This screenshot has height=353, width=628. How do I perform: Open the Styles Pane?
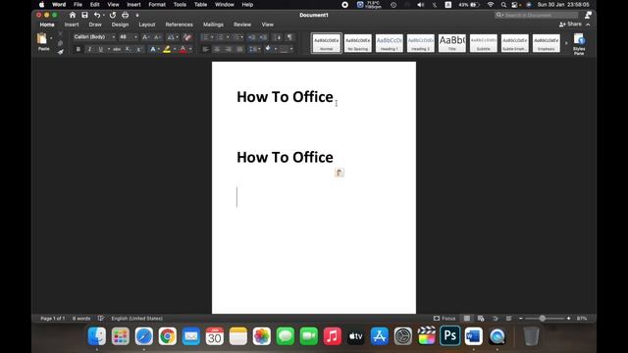point(579,43)
